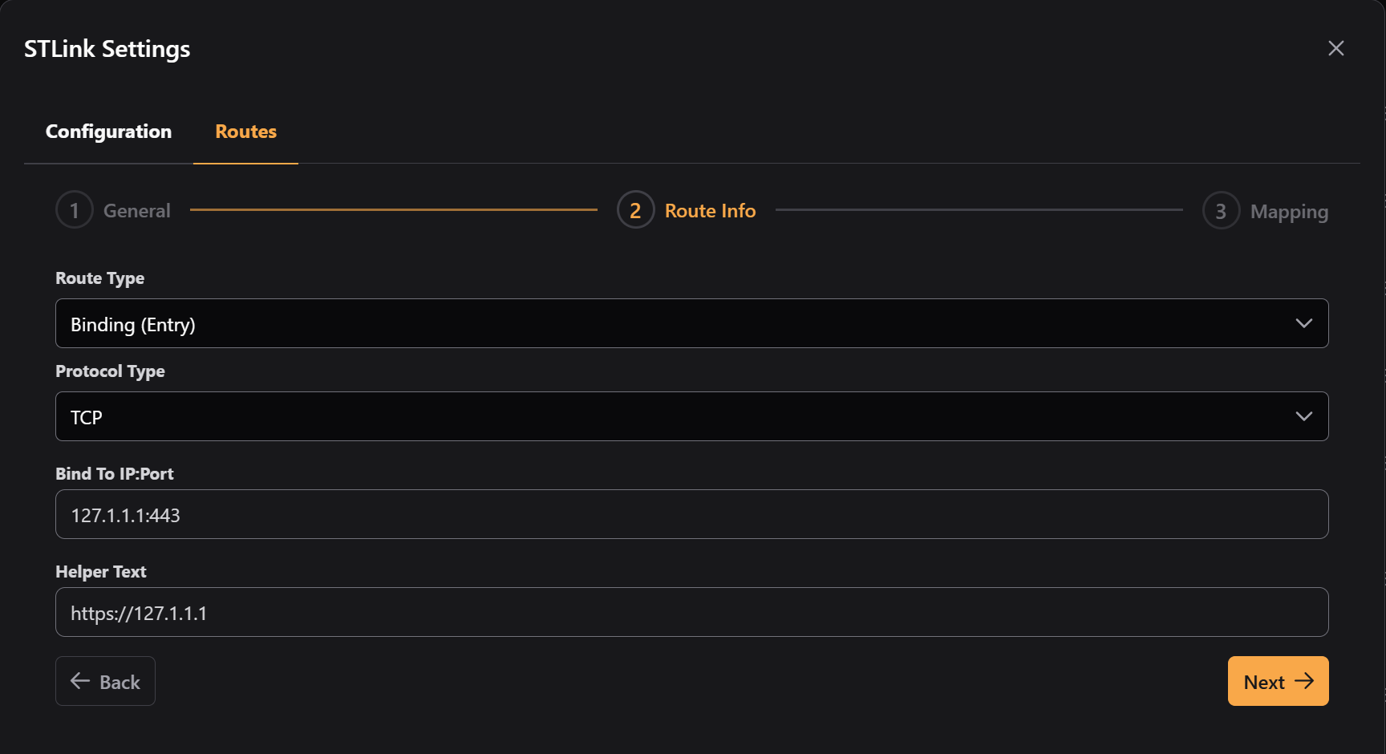This screenshot has height=754, width=1386.
Task: Click the back arrow icon inside Back button
Action: [x=79, y=680]
